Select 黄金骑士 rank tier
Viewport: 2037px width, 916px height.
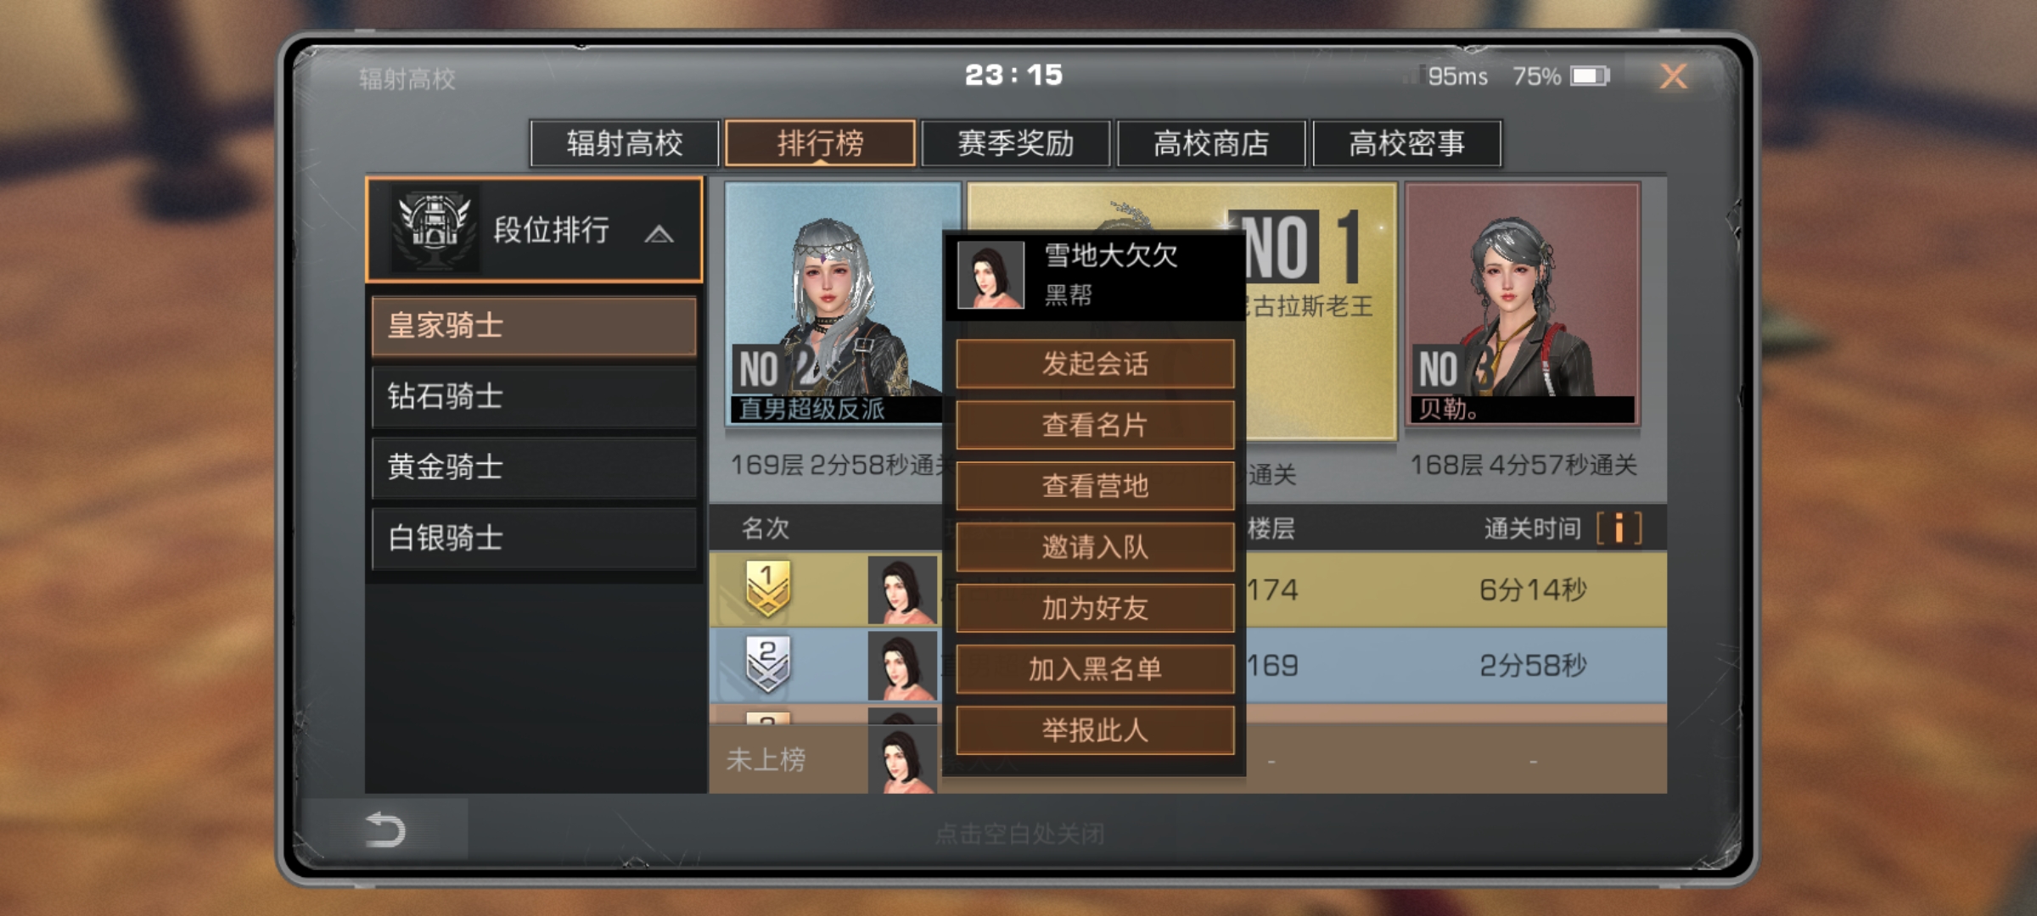(534, 466)
